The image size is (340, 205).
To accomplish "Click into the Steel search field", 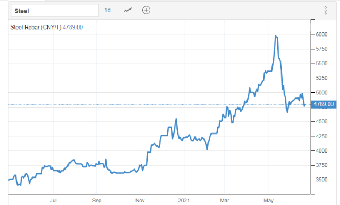I will tap(55, 11).
